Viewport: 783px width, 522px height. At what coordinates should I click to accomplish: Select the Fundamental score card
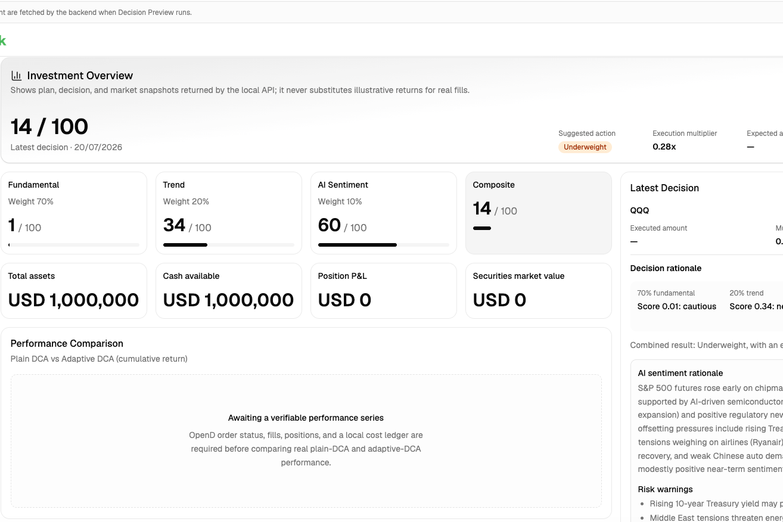tap(74, 213)
